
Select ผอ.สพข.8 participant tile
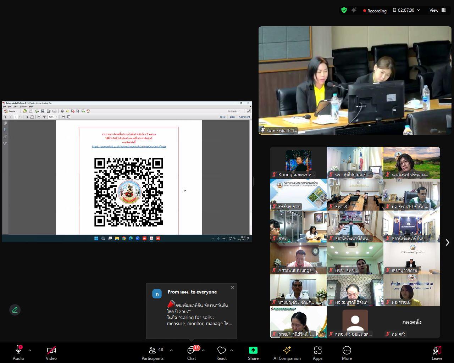[x=412, y=290]
